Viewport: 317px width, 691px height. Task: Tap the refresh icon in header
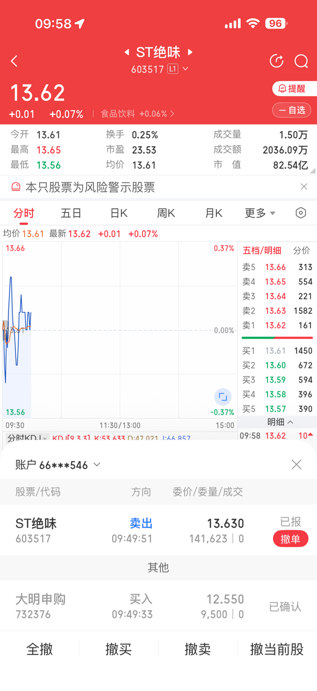coord(277,61)
